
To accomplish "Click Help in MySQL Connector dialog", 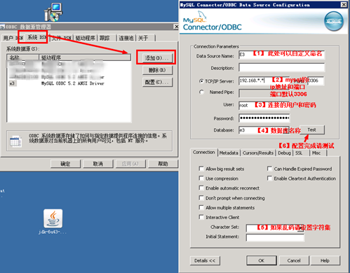I will point(325,260).
